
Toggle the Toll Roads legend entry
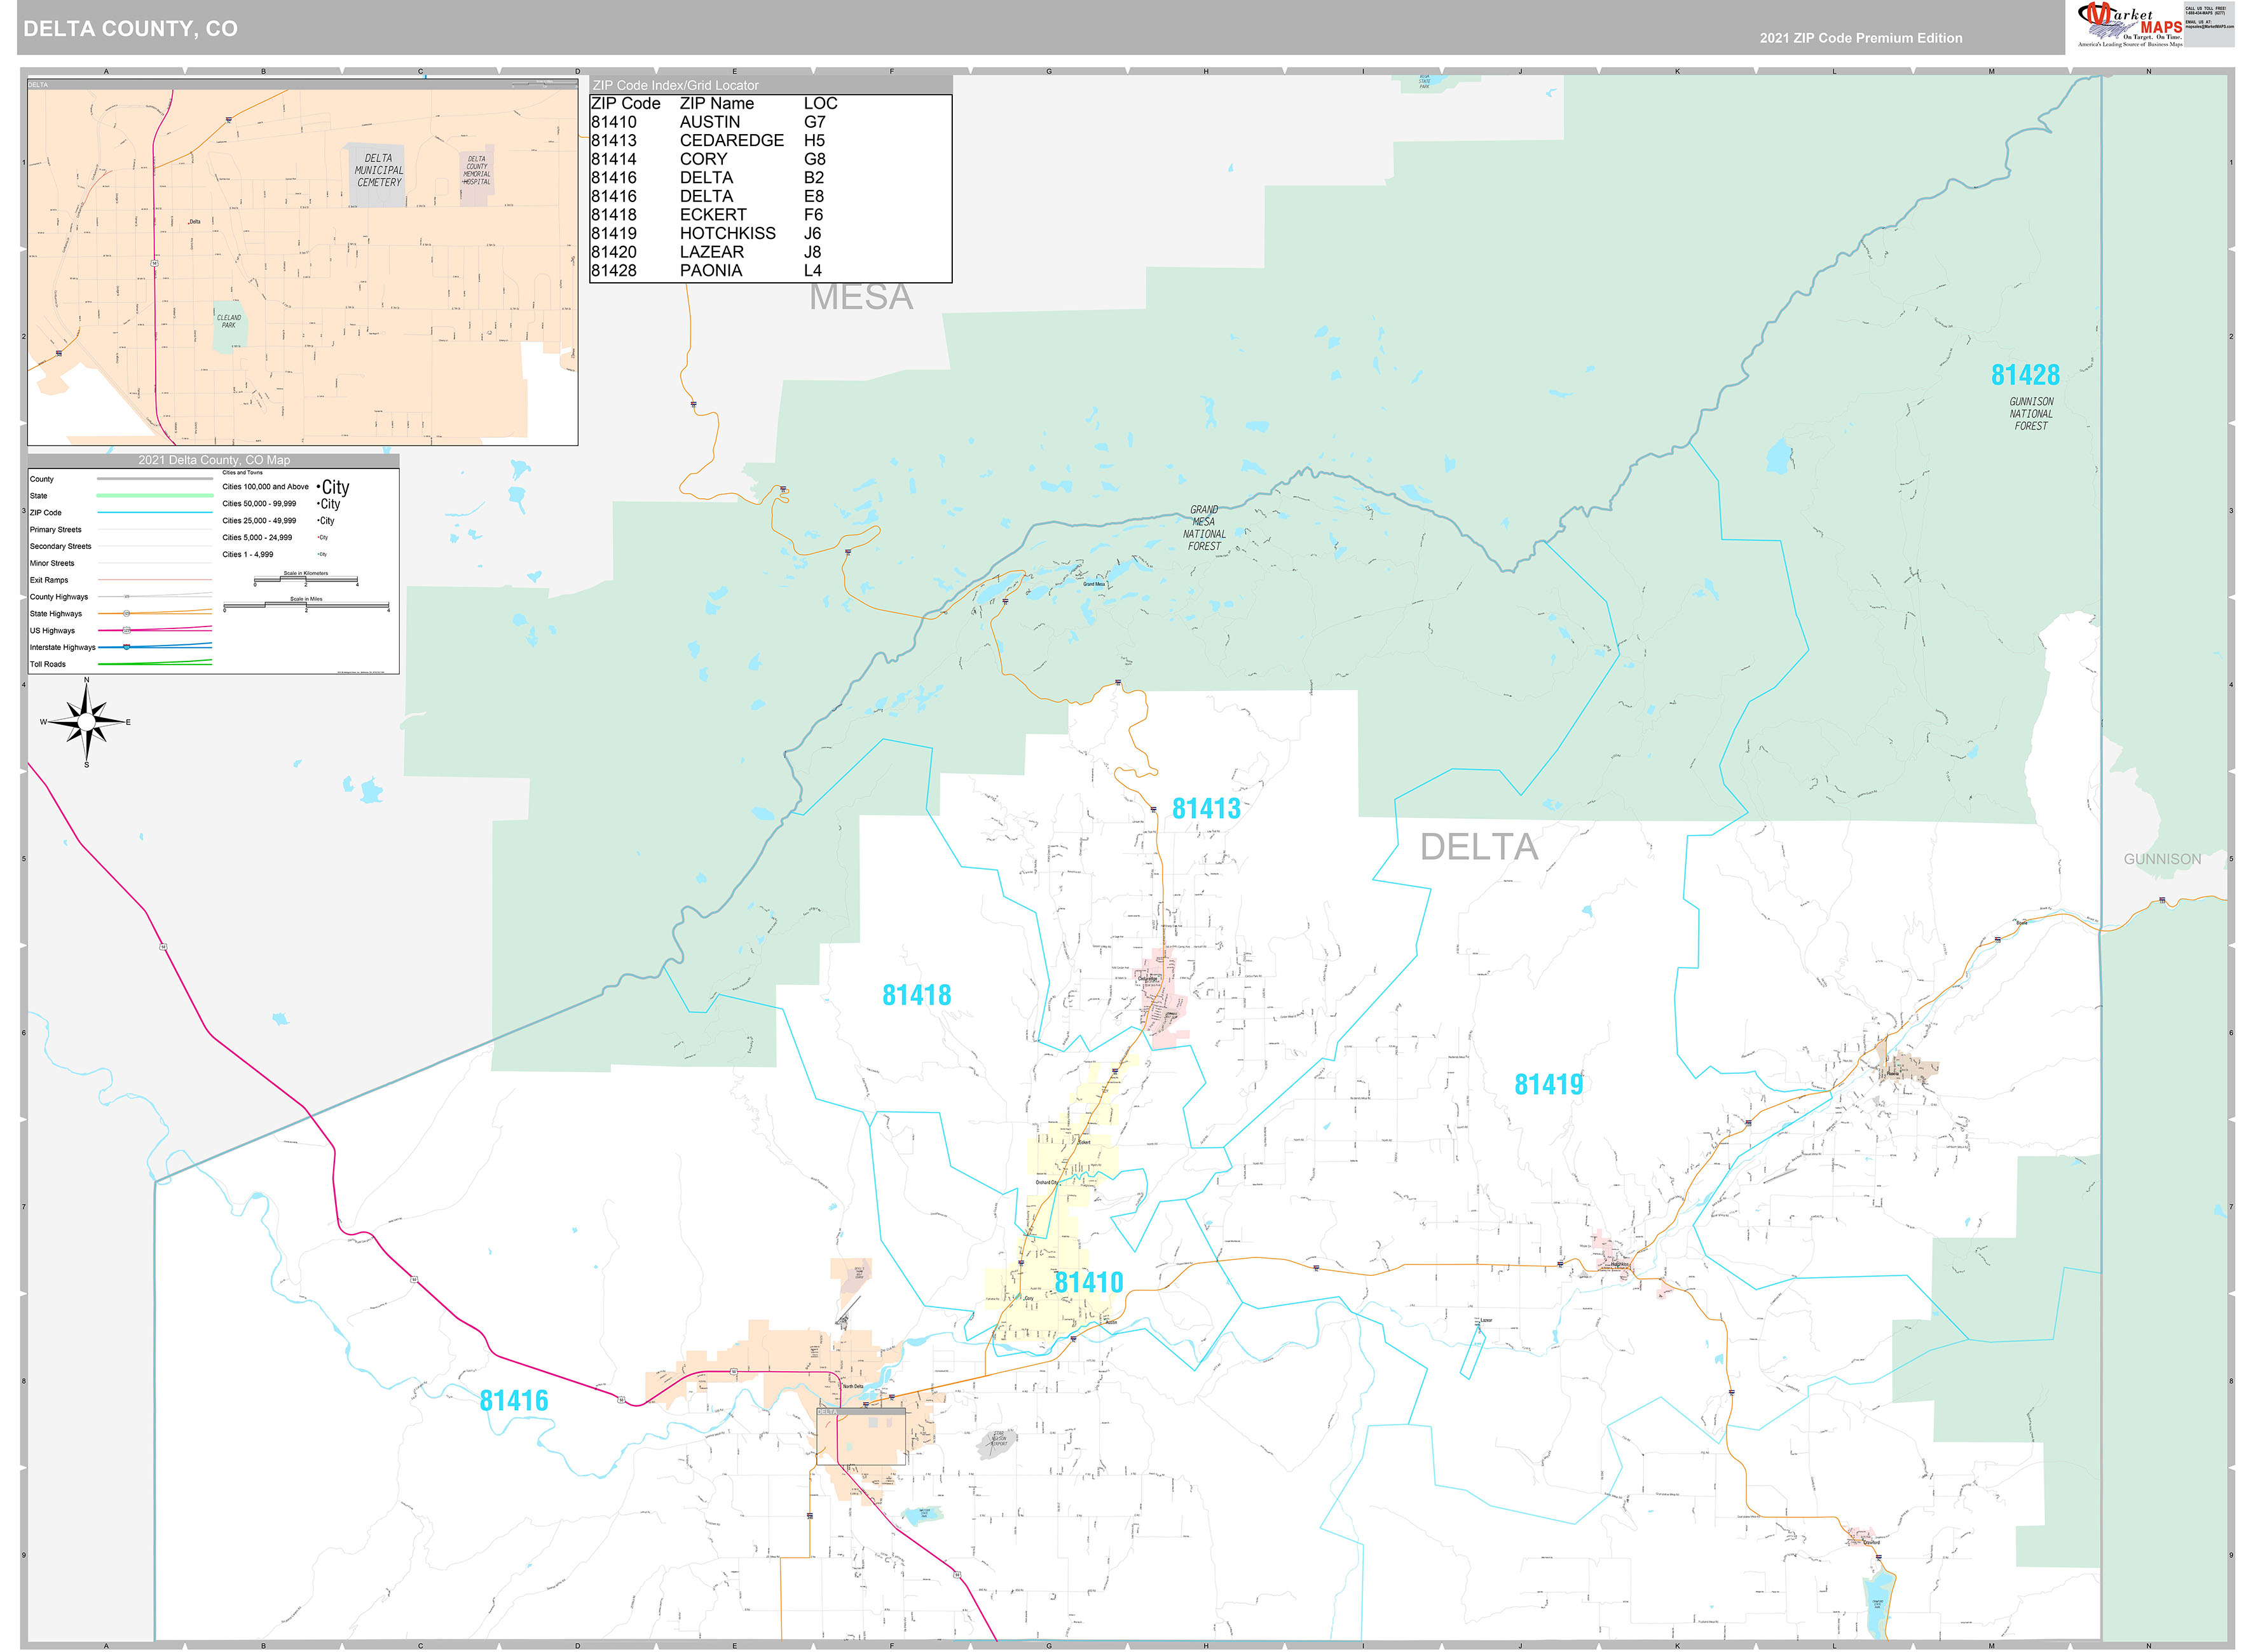pyautogui.click(x=48, y=664)
